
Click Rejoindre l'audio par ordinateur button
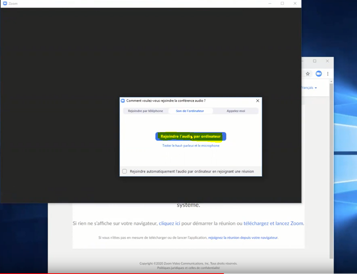191,136
